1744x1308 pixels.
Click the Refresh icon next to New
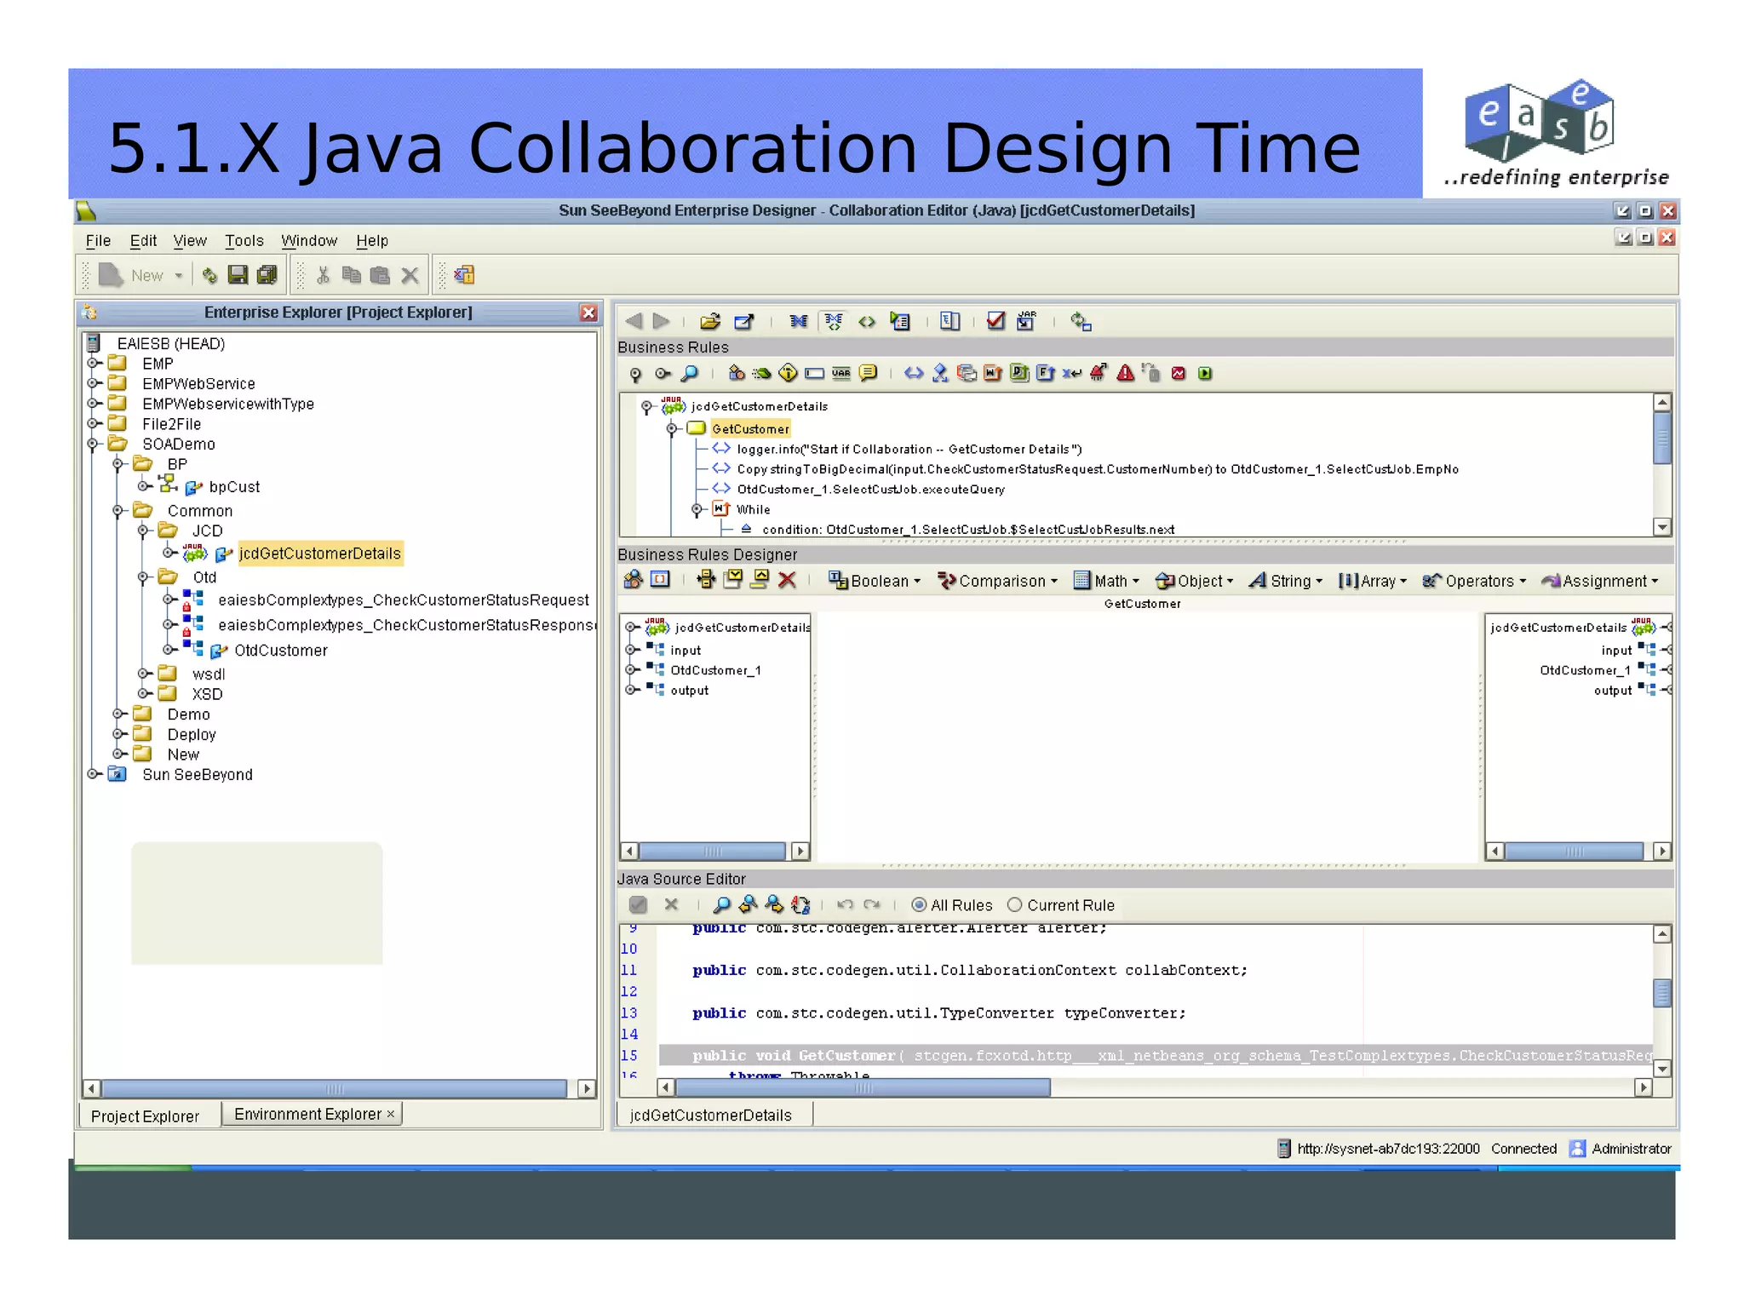click(x=209, y=275)
